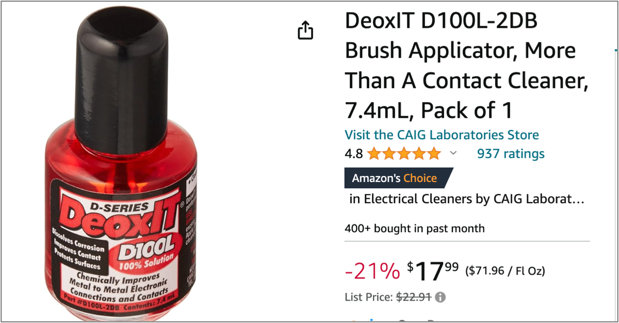Click the share icon beside the product image
Screen dimensions: 619x323
pos(305,30)
